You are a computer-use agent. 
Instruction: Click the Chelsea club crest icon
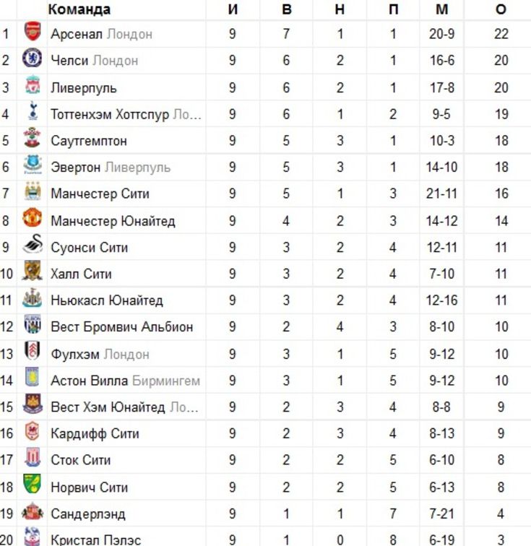coord(32,58)
